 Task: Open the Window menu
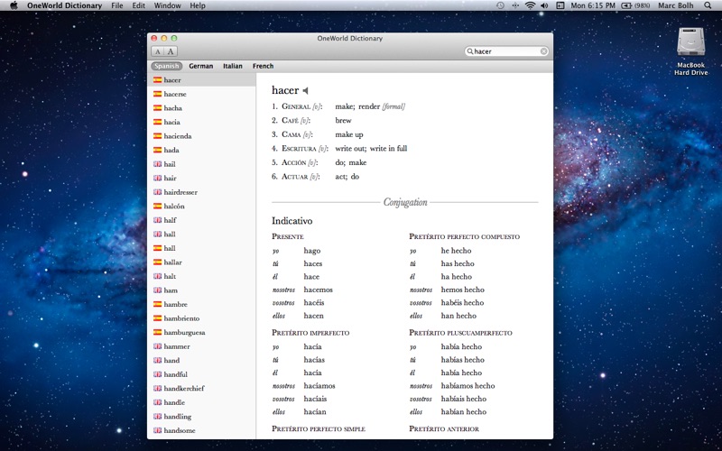click(x=167, y=5)
